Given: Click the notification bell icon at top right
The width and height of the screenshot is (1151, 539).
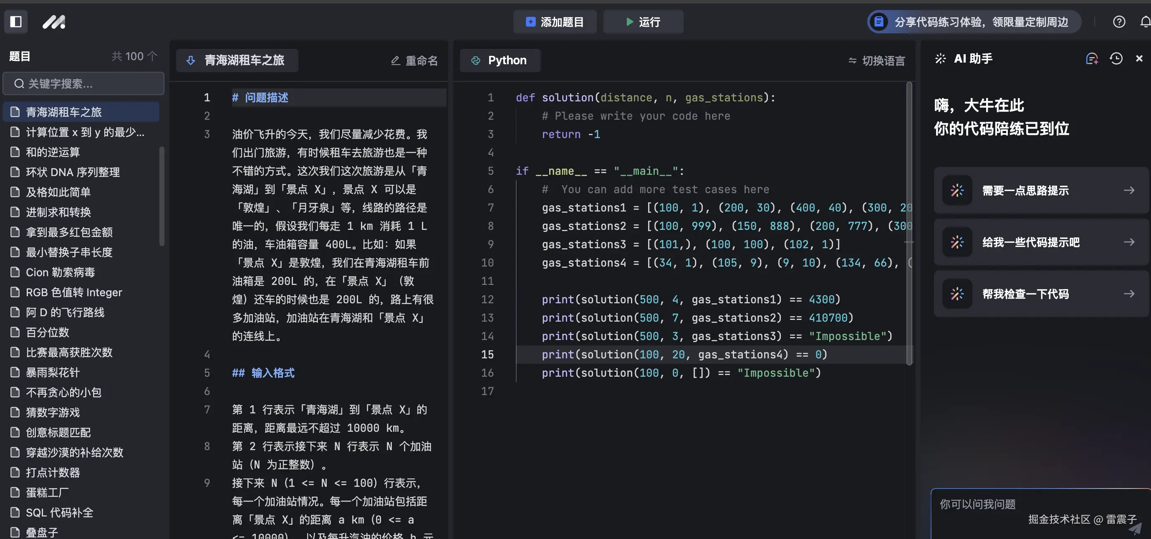Looking at the screenshot, I should tap(1144, 21).
